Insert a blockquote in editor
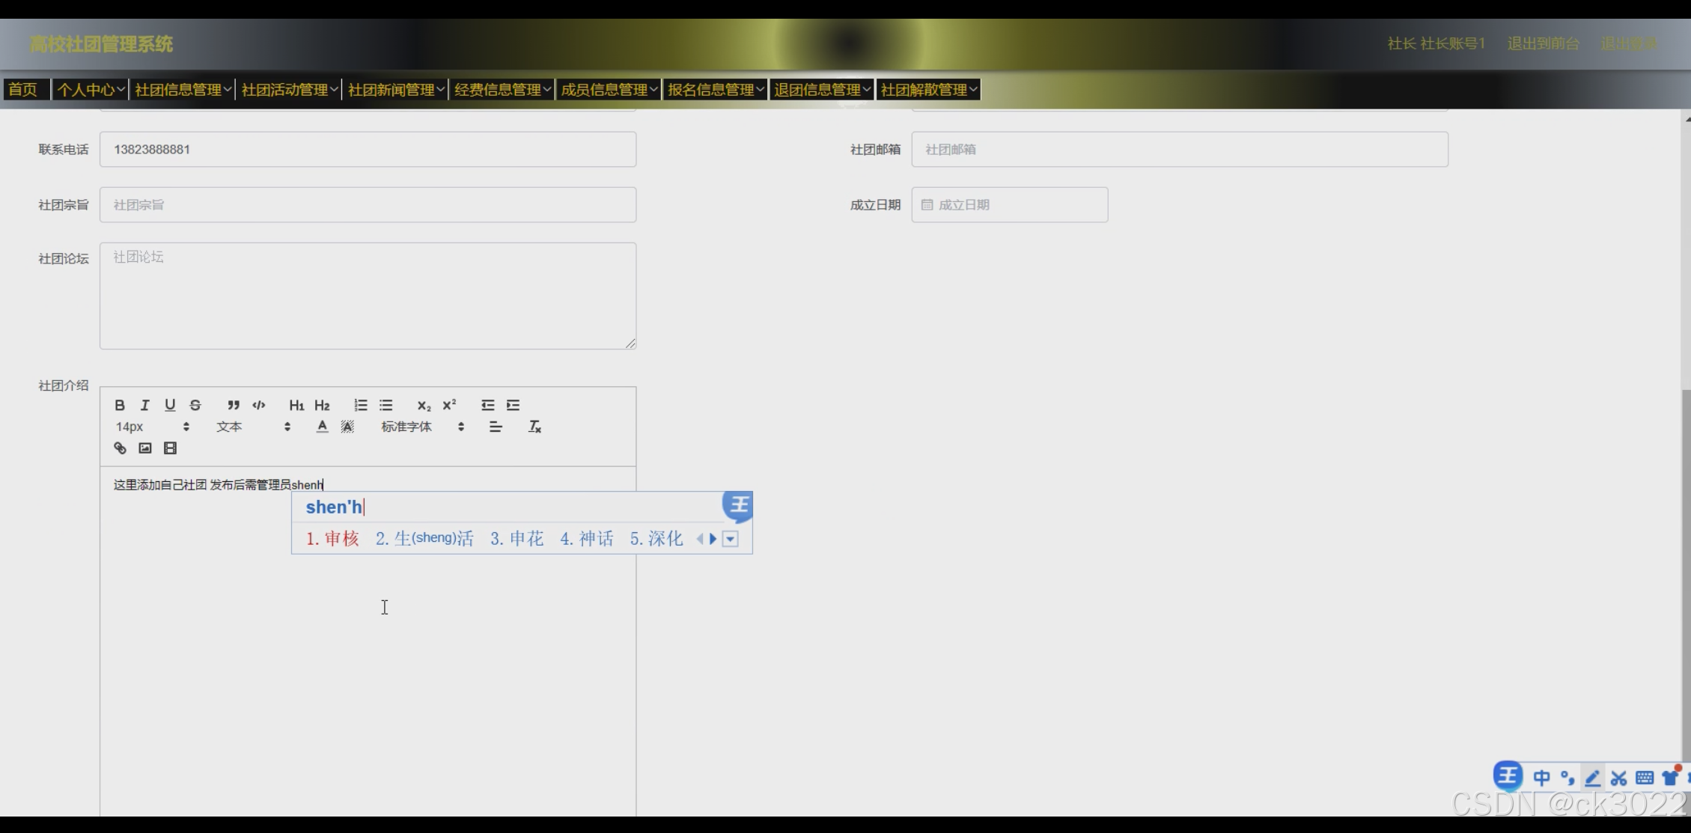Image resolution: width=1691 pixels, height=833 pixels. point(234,405)
